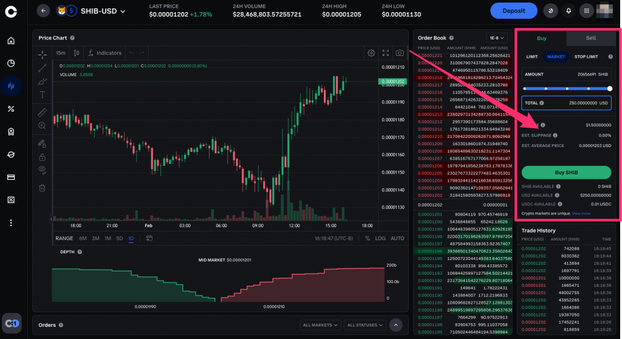Open the chart Indicators menu
This screenshot has width=622, height=339.
(104, 53)
